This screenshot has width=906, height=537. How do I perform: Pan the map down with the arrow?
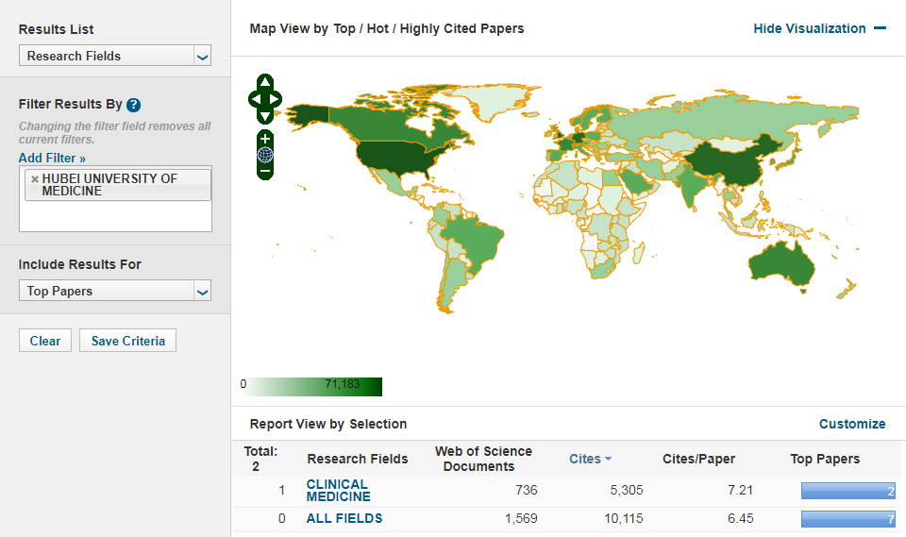point(265,115)
